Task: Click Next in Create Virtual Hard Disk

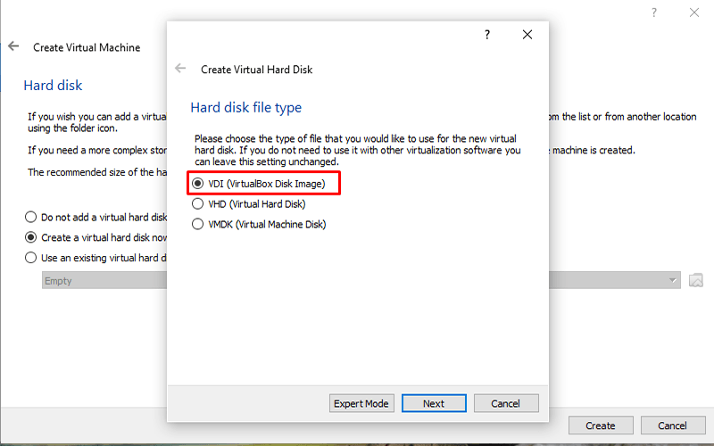Action: click(x=434, y=403)
